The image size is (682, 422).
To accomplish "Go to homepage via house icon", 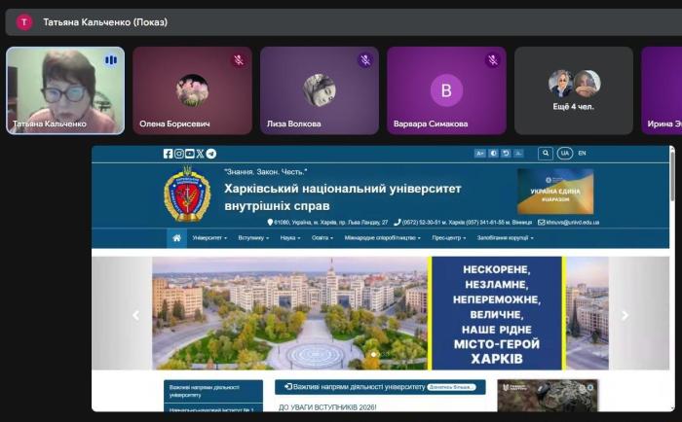I will [x=176, y=238].
